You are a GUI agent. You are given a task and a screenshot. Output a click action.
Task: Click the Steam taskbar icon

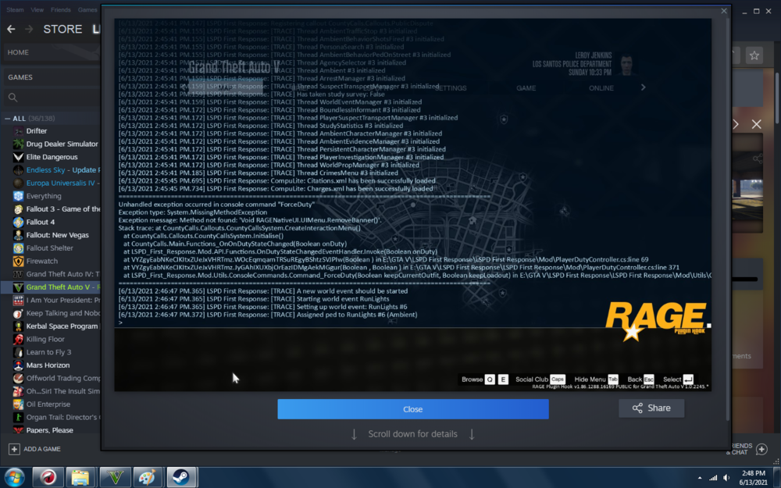point(181,478)
